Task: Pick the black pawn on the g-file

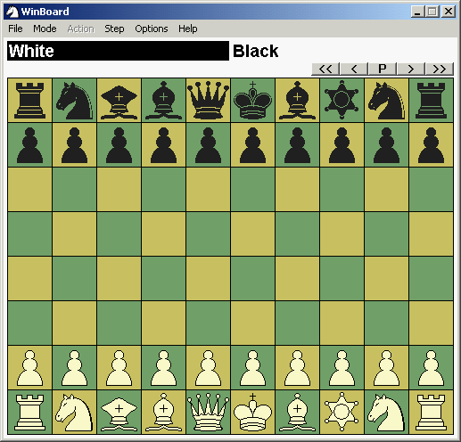Action: point(297,145)
